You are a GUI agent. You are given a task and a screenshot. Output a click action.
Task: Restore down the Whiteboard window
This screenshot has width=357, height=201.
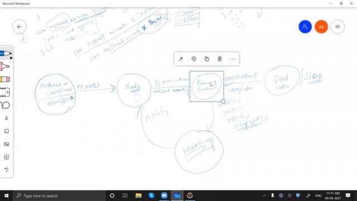pos(341,4)
